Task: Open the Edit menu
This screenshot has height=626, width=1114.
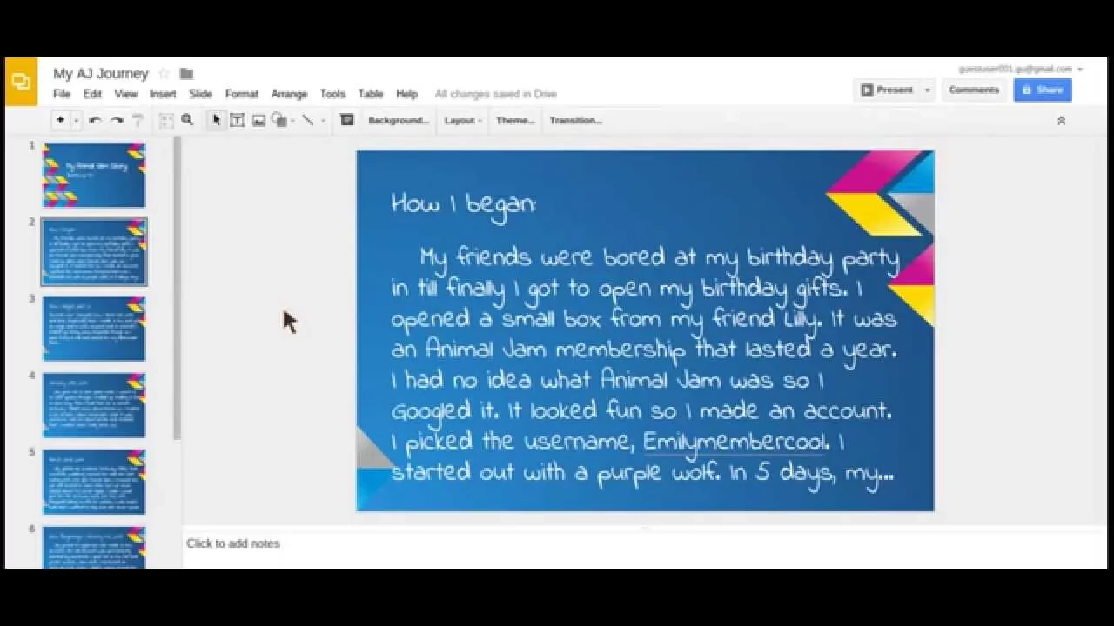Action: coord(92,94)
